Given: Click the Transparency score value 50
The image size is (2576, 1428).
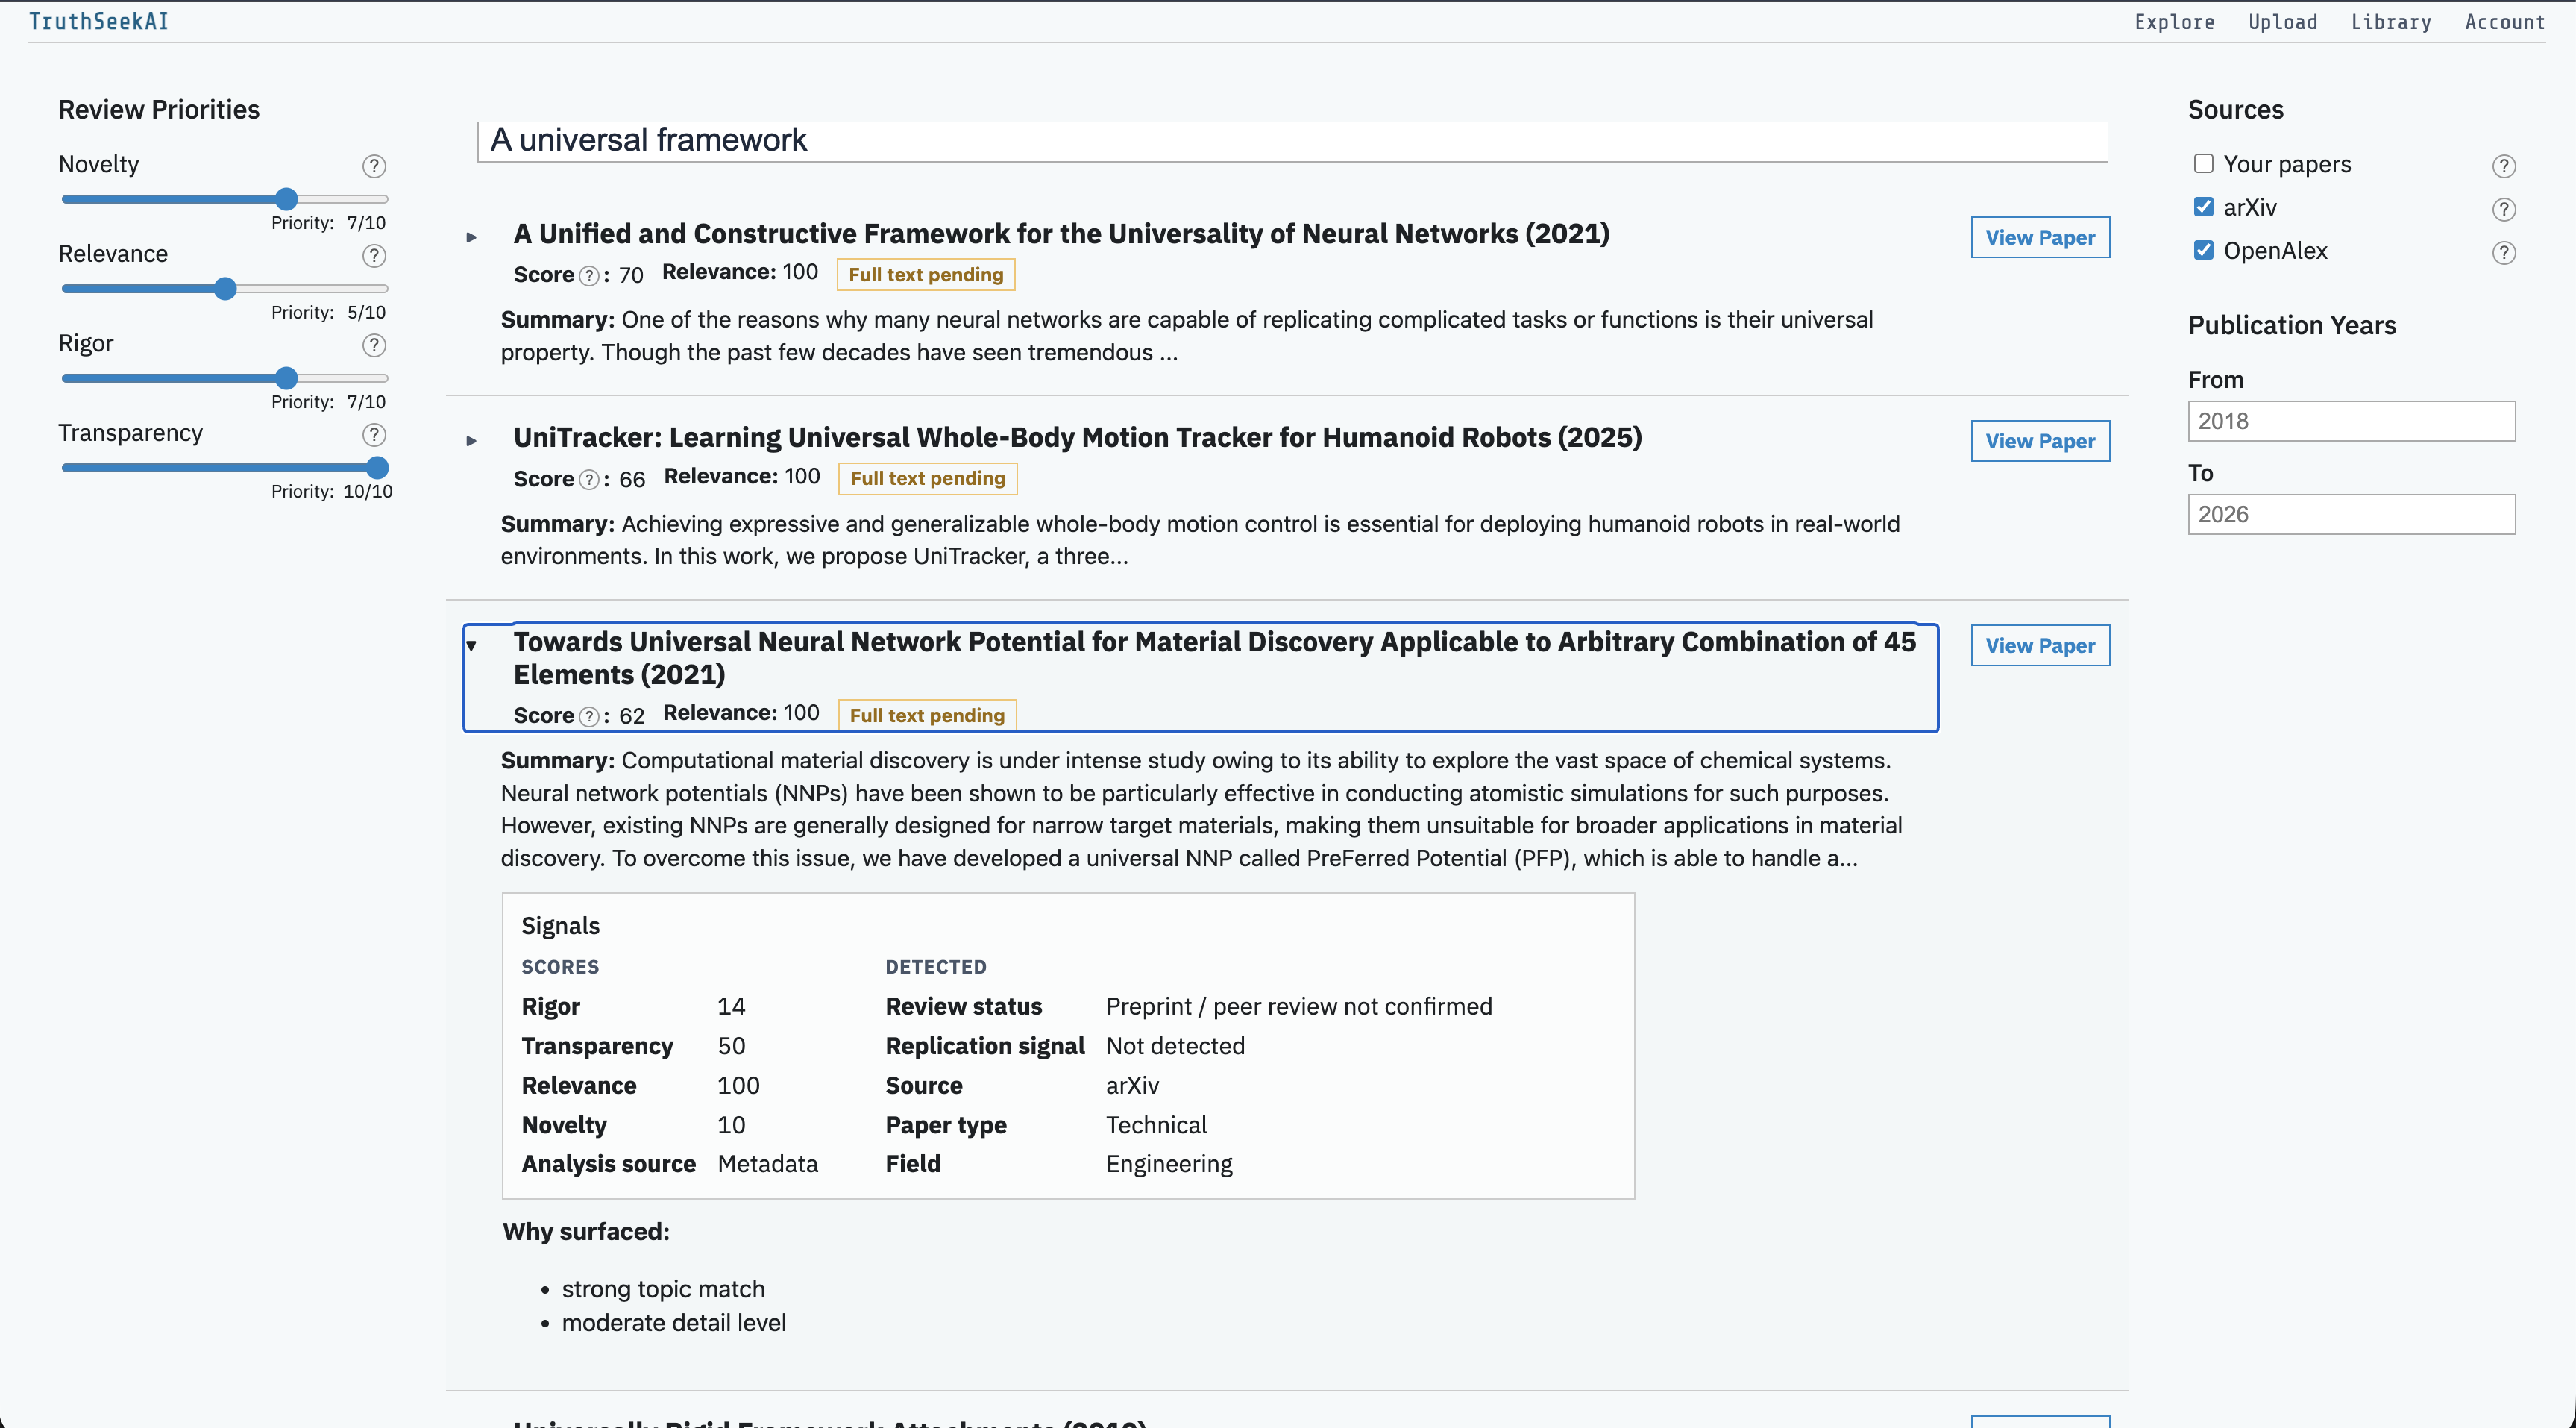Looking at the screenshot, I should pyautogui.click(x=731, y=1047).
